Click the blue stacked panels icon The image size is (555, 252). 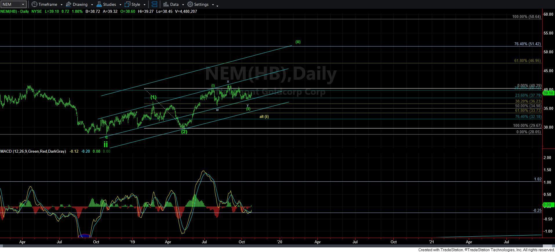pyautogui.click(x=154, y=4)
